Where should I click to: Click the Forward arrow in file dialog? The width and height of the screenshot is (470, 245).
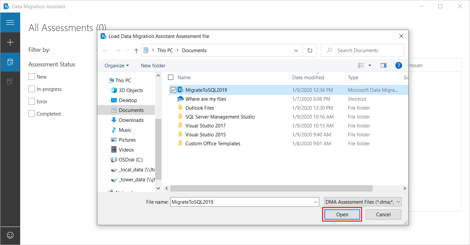[x=117, y=51]
